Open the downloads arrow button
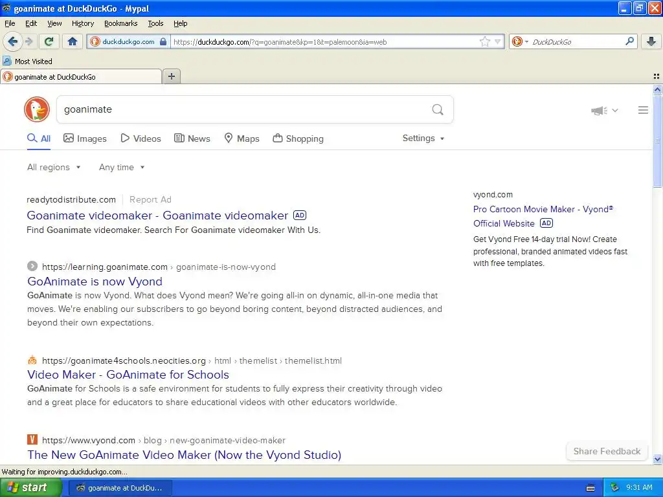This screenshot has width=663, height=497. (651, 41)
